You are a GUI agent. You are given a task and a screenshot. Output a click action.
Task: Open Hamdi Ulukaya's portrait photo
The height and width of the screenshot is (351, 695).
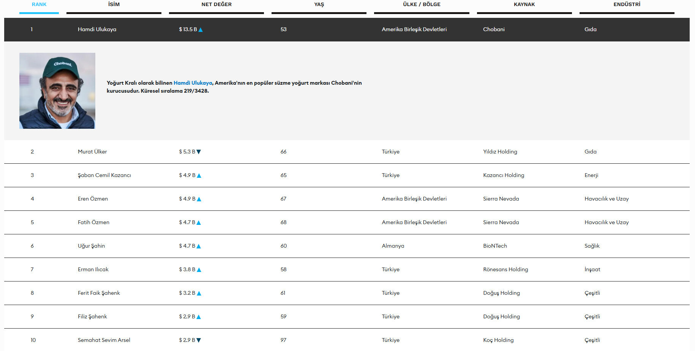click(x=57, y=91)
